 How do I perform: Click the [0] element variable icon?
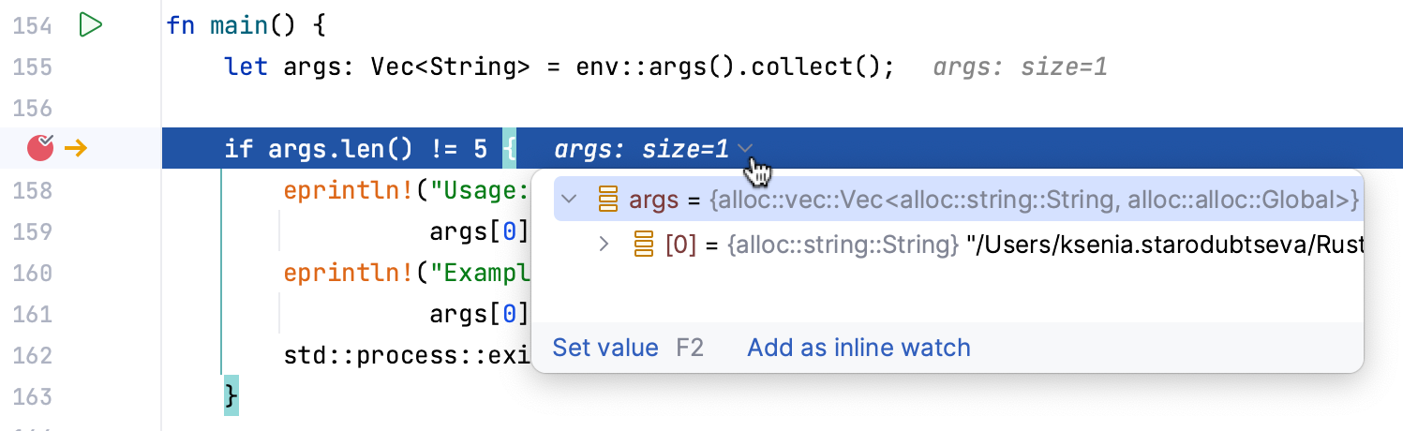point(643,245)
